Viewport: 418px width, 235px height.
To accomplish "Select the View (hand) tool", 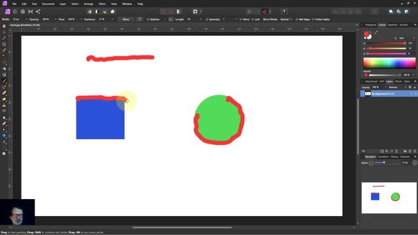I will pyautogui.click(x=4, y=26).
